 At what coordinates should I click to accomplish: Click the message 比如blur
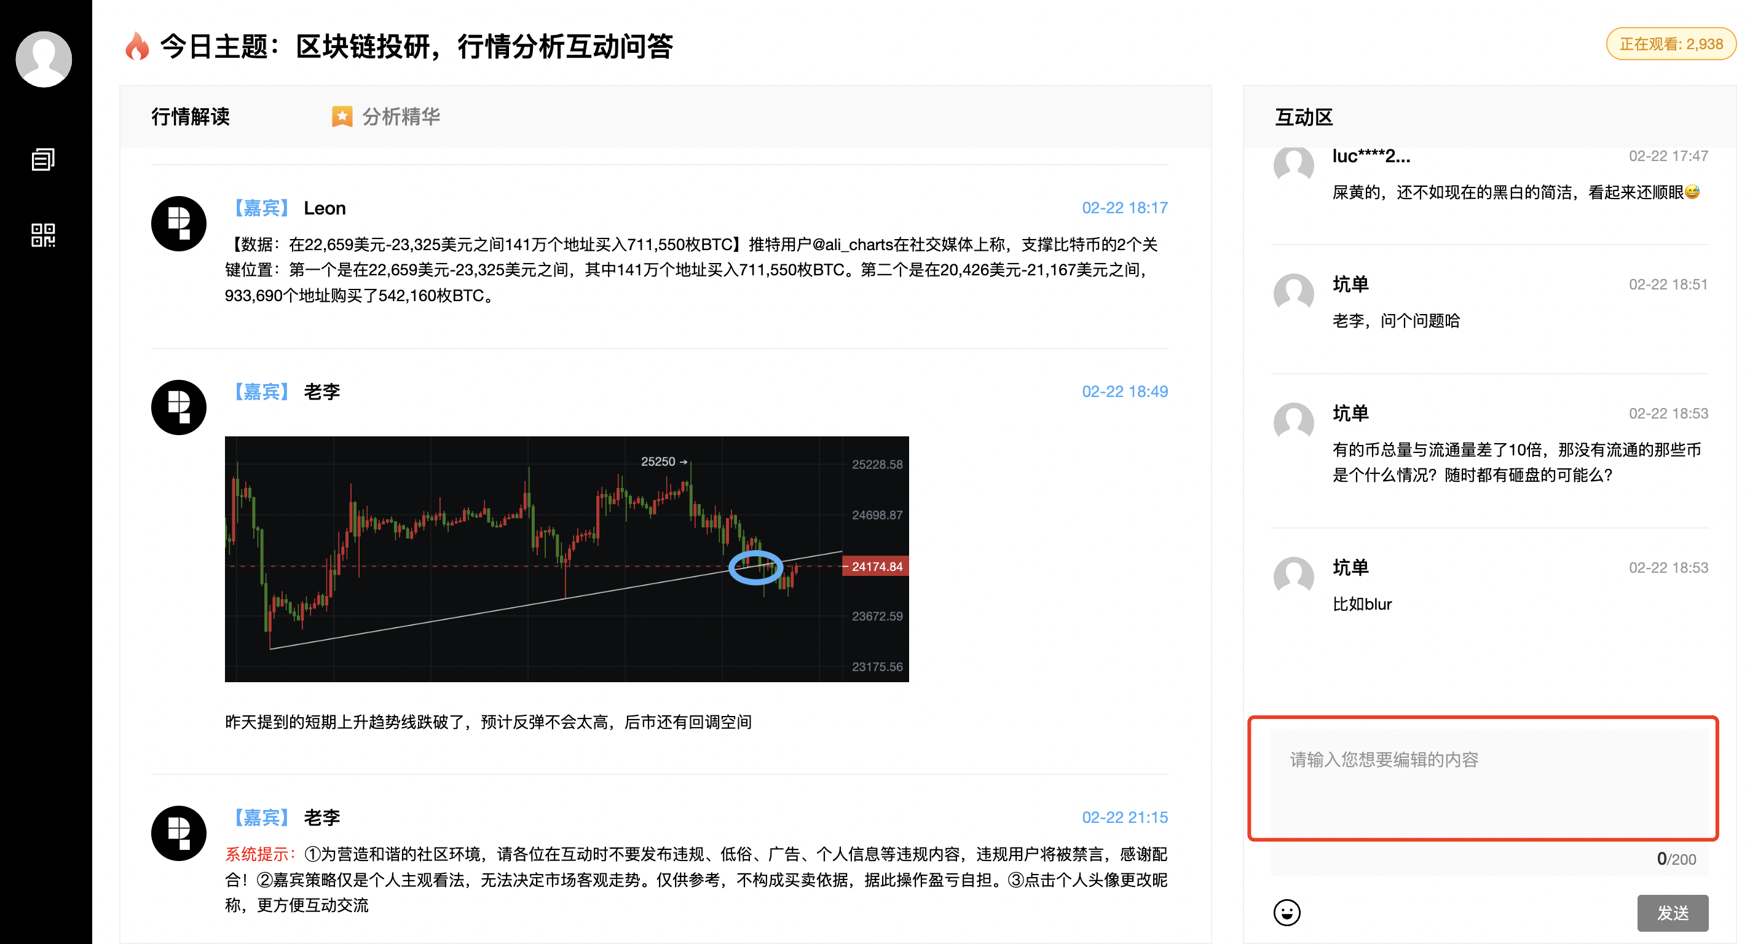1362,604
